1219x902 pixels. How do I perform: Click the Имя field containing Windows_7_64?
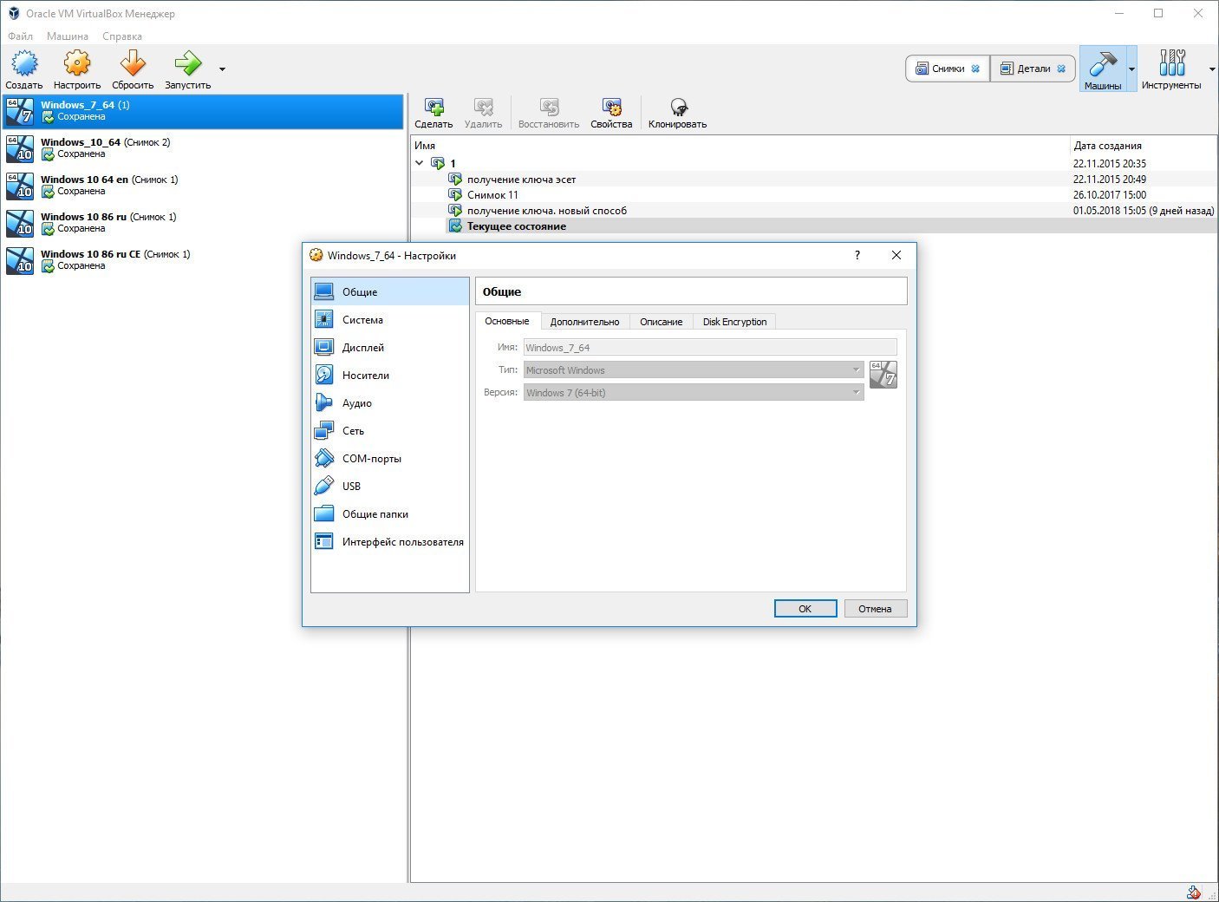pos(710,348)
